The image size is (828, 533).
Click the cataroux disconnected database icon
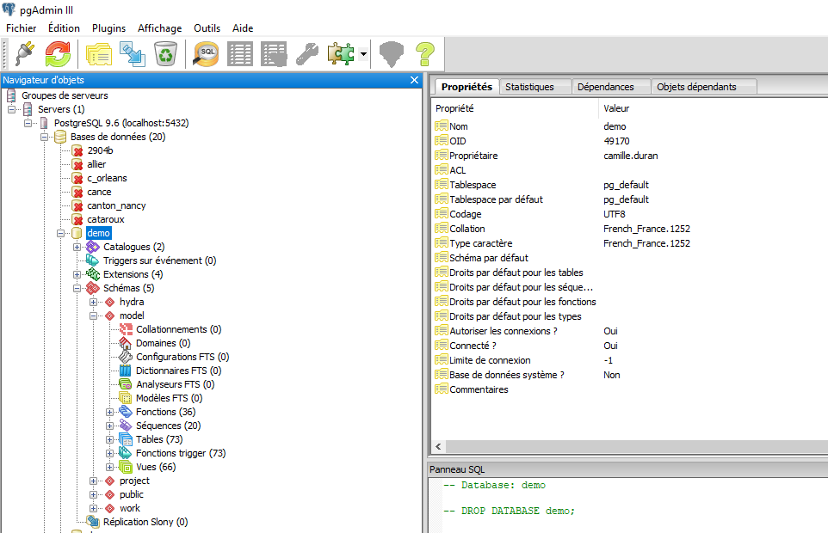[77, 219]
